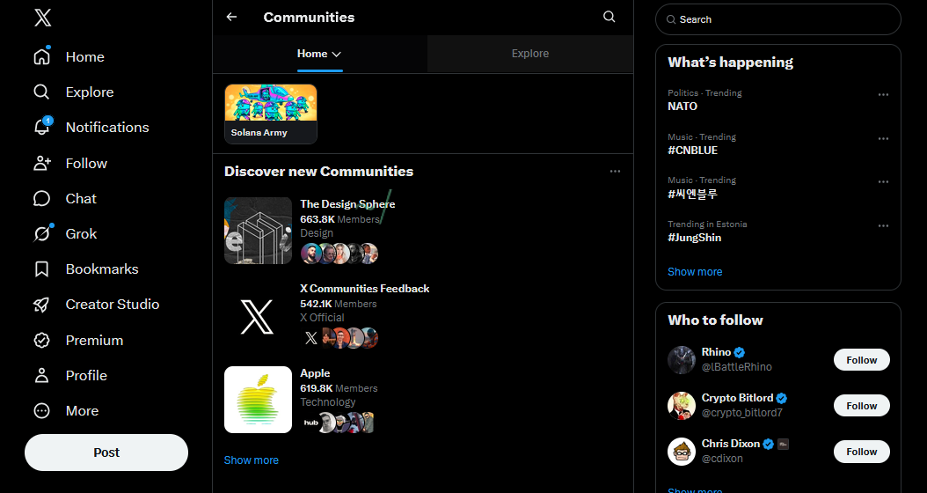Image resolution: width=927 pixels, height=493 pixels.
Task: Follow Crypto Bitlord
Action: pos(861,406)
